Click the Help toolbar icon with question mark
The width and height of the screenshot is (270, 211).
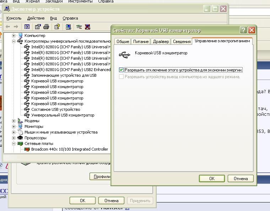pyautogui.click(x=57, y=27)
